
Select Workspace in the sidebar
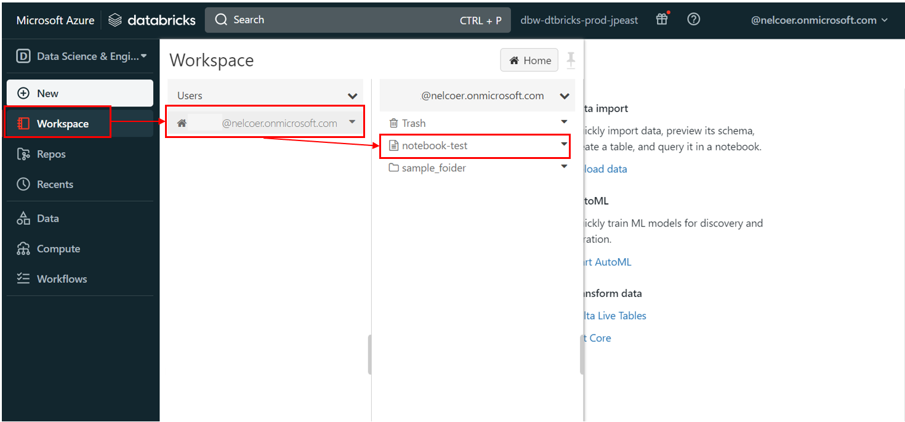[80, 123]
